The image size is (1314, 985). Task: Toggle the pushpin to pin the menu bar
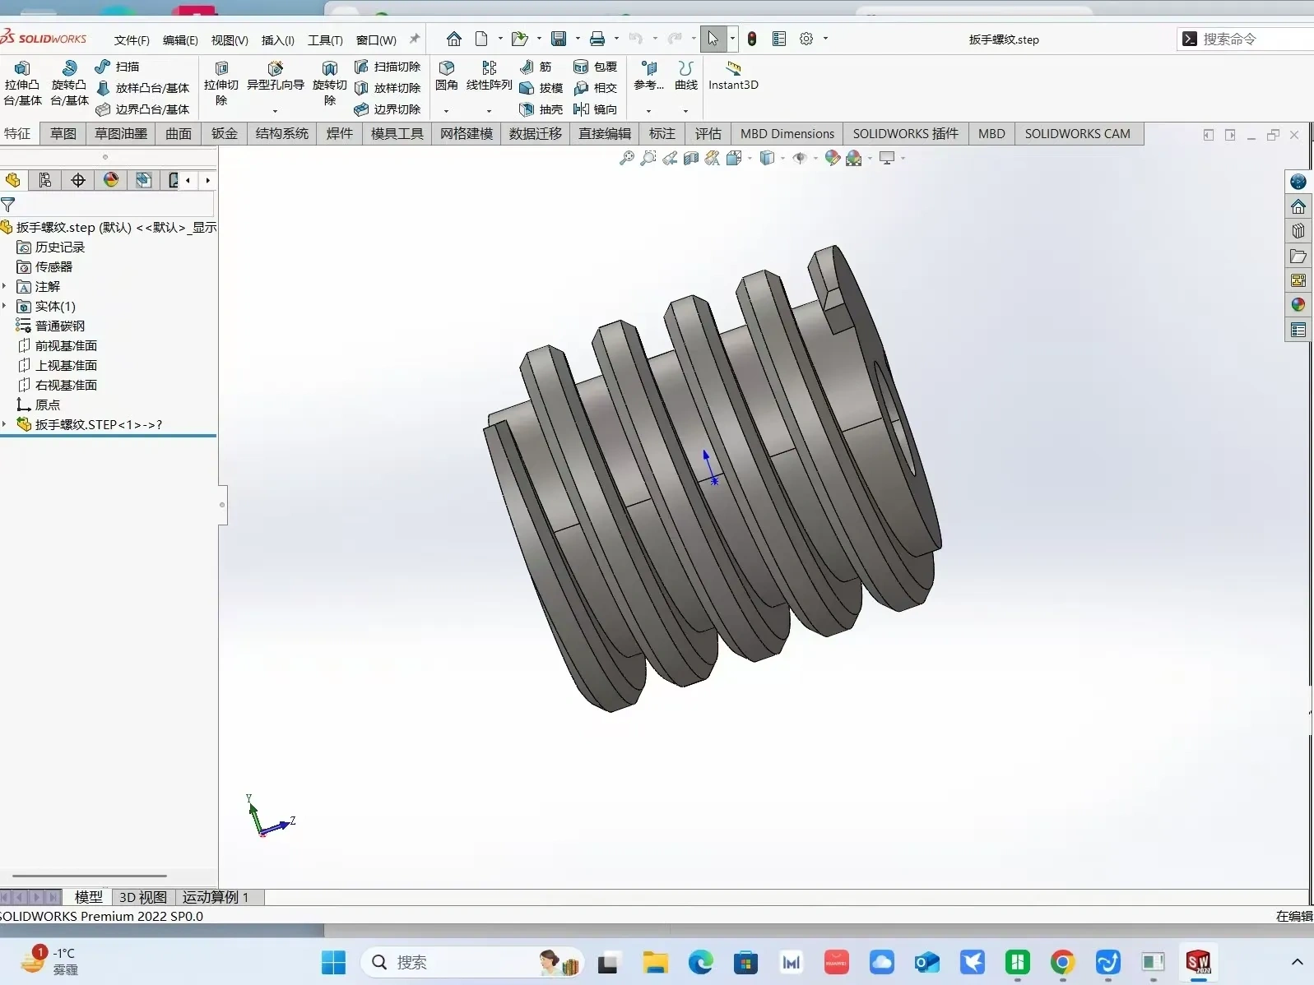pyautogui.click(x=415, y=39)
